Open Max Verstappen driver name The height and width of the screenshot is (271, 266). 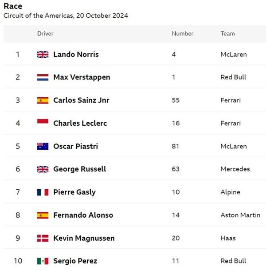click(82, 77)
